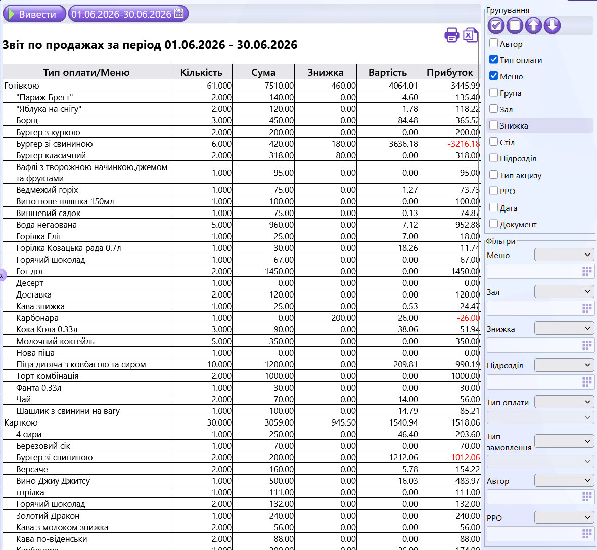Image resolution: width=597 pixels, height=550 pixels.
Task: Click the Меню filter input field
Action: point(540,271)
